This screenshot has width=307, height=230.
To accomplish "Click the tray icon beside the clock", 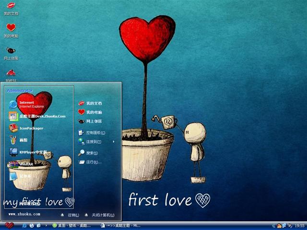I will [290, 226].
